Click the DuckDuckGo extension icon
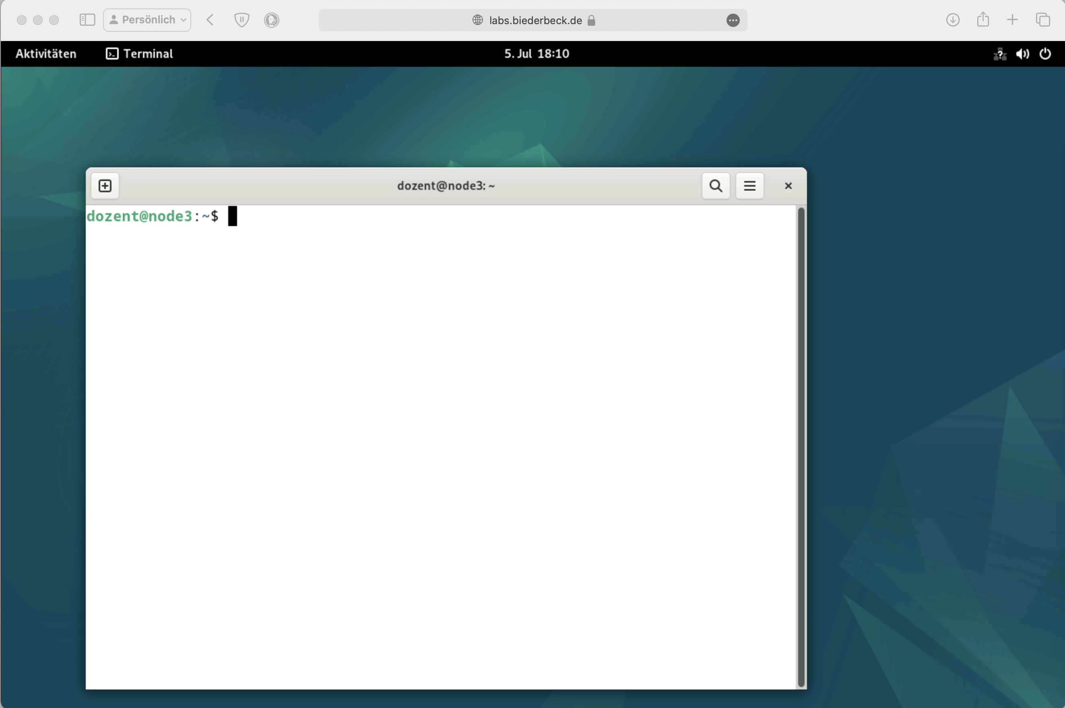This screenshot has height=708, width=1065. (271, 20)
